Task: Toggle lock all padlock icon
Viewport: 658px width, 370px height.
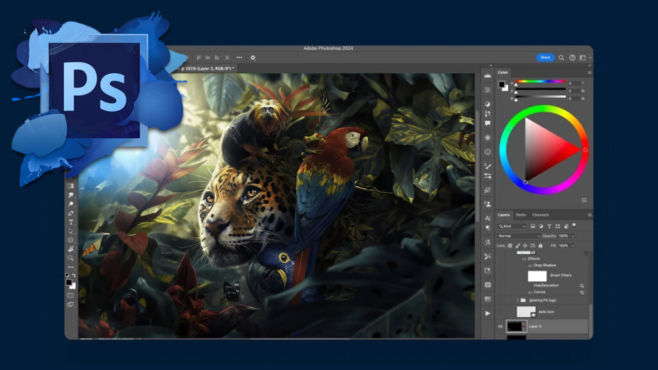Action: point(540,245)
